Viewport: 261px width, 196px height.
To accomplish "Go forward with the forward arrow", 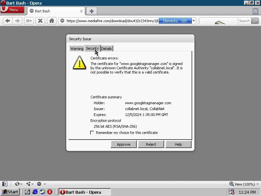I will [17, 21].
